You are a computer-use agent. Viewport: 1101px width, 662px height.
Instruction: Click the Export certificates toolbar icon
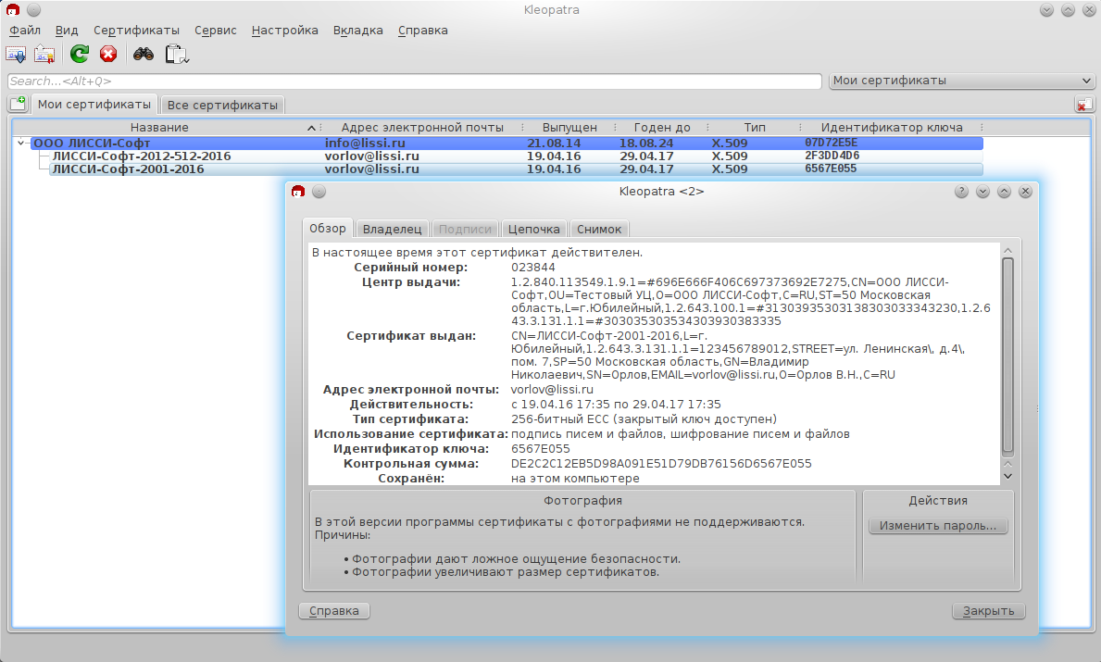coord(44,54)
